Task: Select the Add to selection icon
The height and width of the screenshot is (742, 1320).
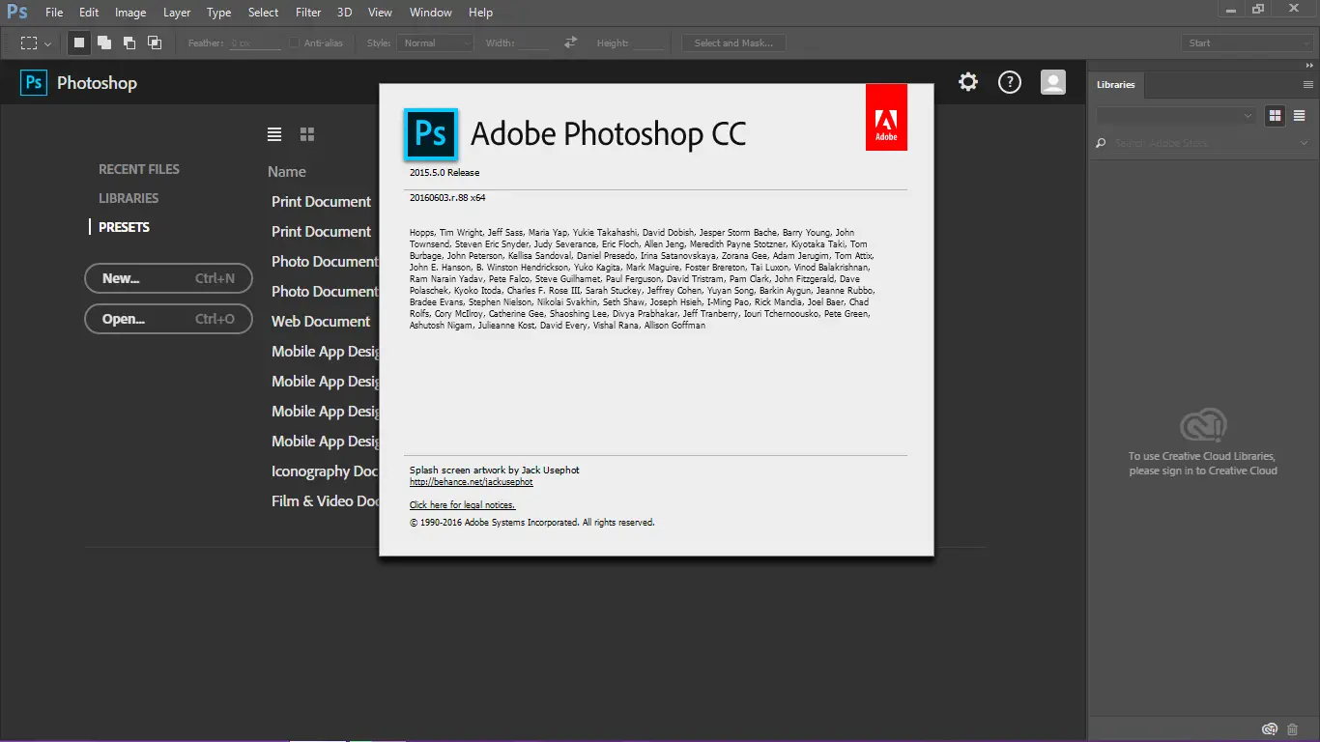Action: point(104,43)
